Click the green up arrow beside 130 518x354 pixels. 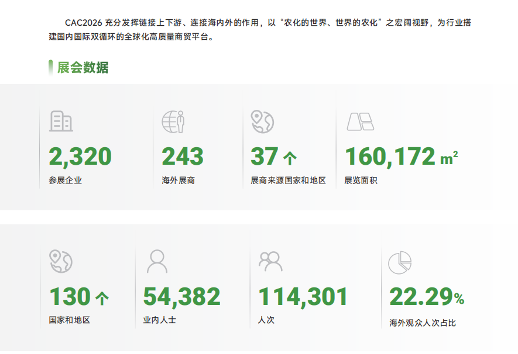tap(102, 299)
